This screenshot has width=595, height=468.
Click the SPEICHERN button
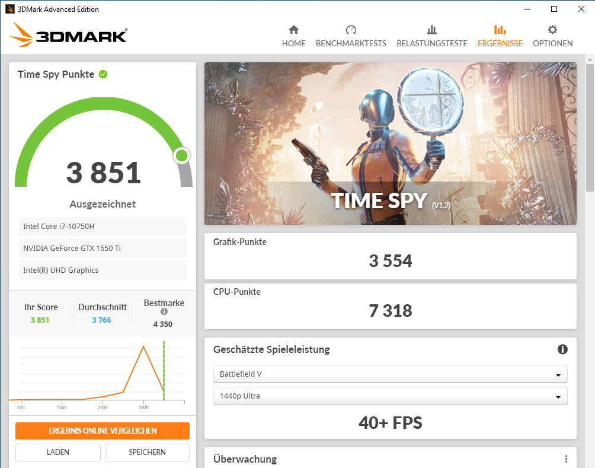click(x=147, y=452)
